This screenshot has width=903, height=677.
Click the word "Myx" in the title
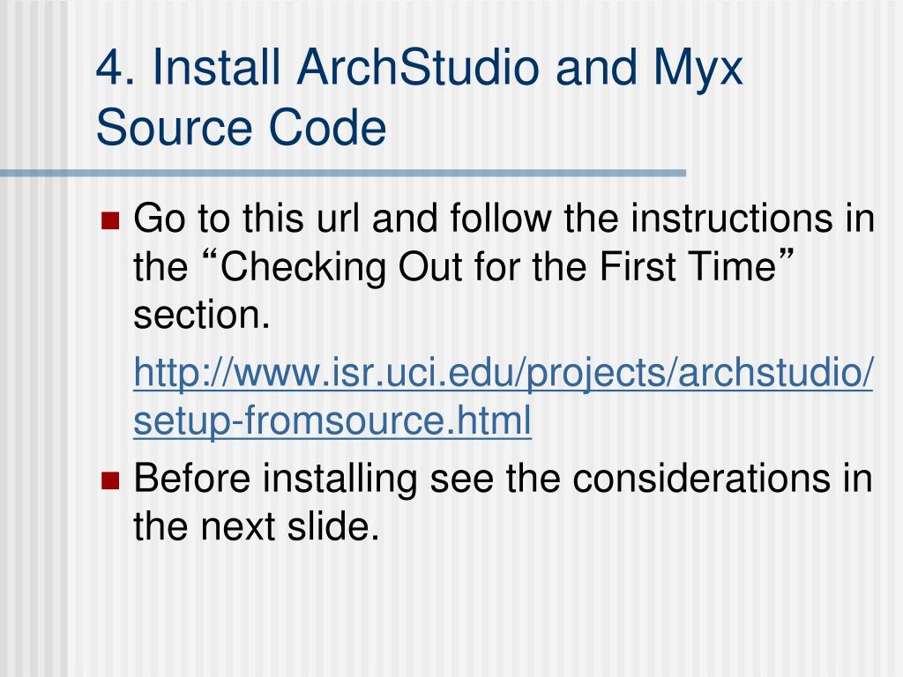click(698, 71)
